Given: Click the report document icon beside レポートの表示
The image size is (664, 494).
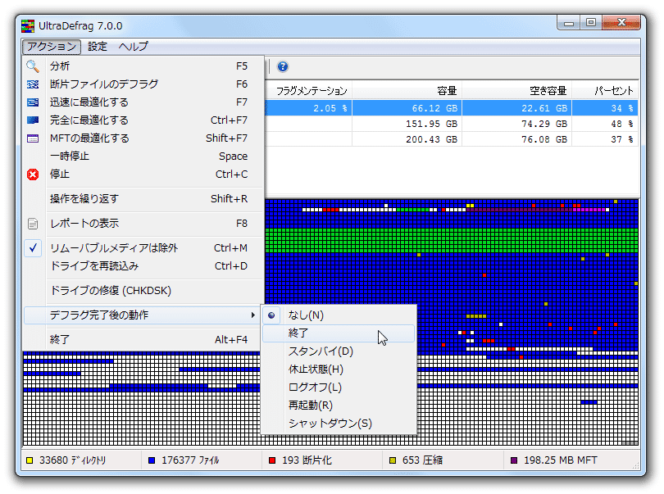Looking at the screenshot, I should coord(33,224).
